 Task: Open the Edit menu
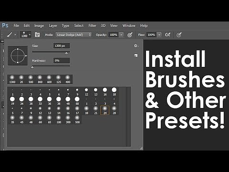coord(27,25)
